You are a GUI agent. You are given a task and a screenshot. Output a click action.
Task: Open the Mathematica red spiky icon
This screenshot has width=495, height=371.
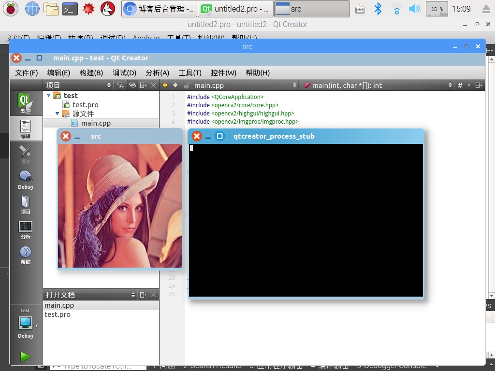89,9
